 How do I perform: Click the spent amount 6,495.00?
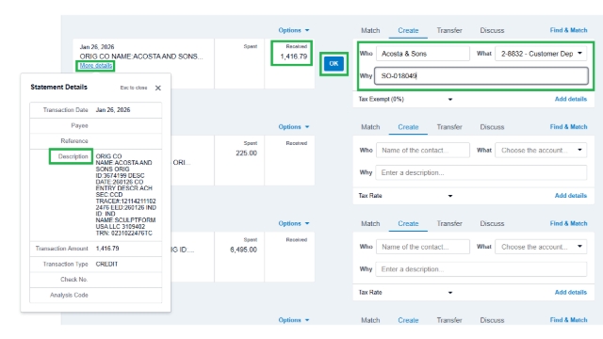[x=243, y=250]
